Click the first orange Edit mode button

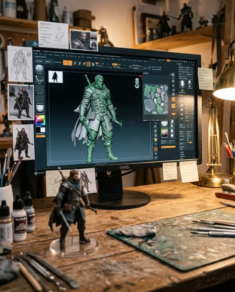pyautogui.click(x=65, y=63)
